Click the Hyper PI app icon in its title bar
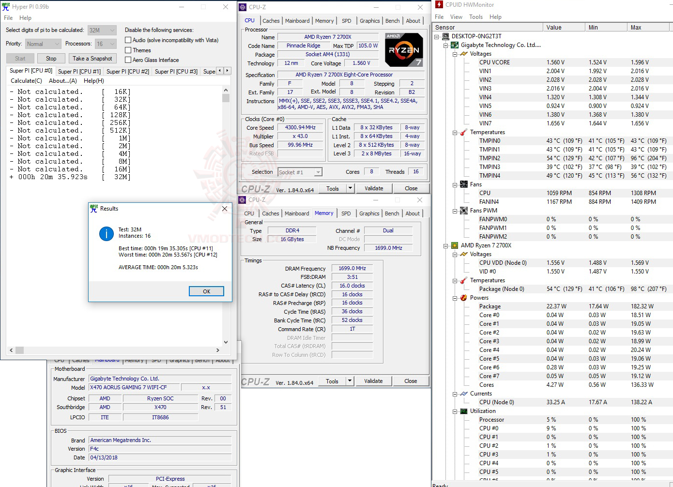Viewport: 673px width, 487px height. [x=6, y=7]
